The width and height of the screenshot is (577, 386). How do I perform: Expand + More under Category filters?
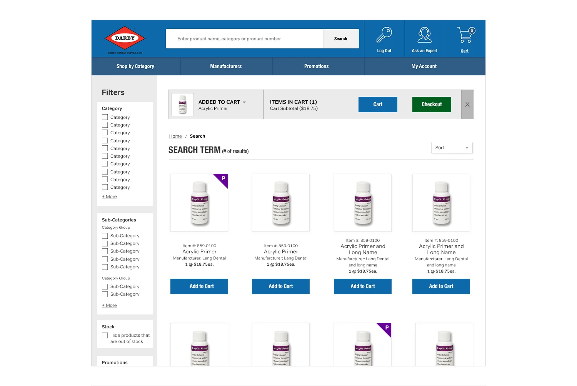(x=110, y=196)
